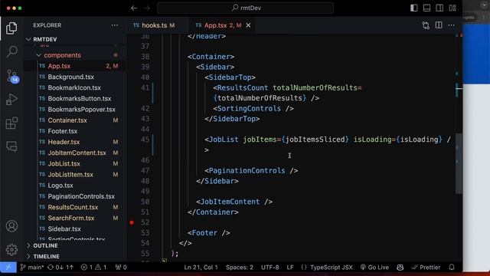
Task: Click the main branch indicator
Action: click(x=32, y=268)
